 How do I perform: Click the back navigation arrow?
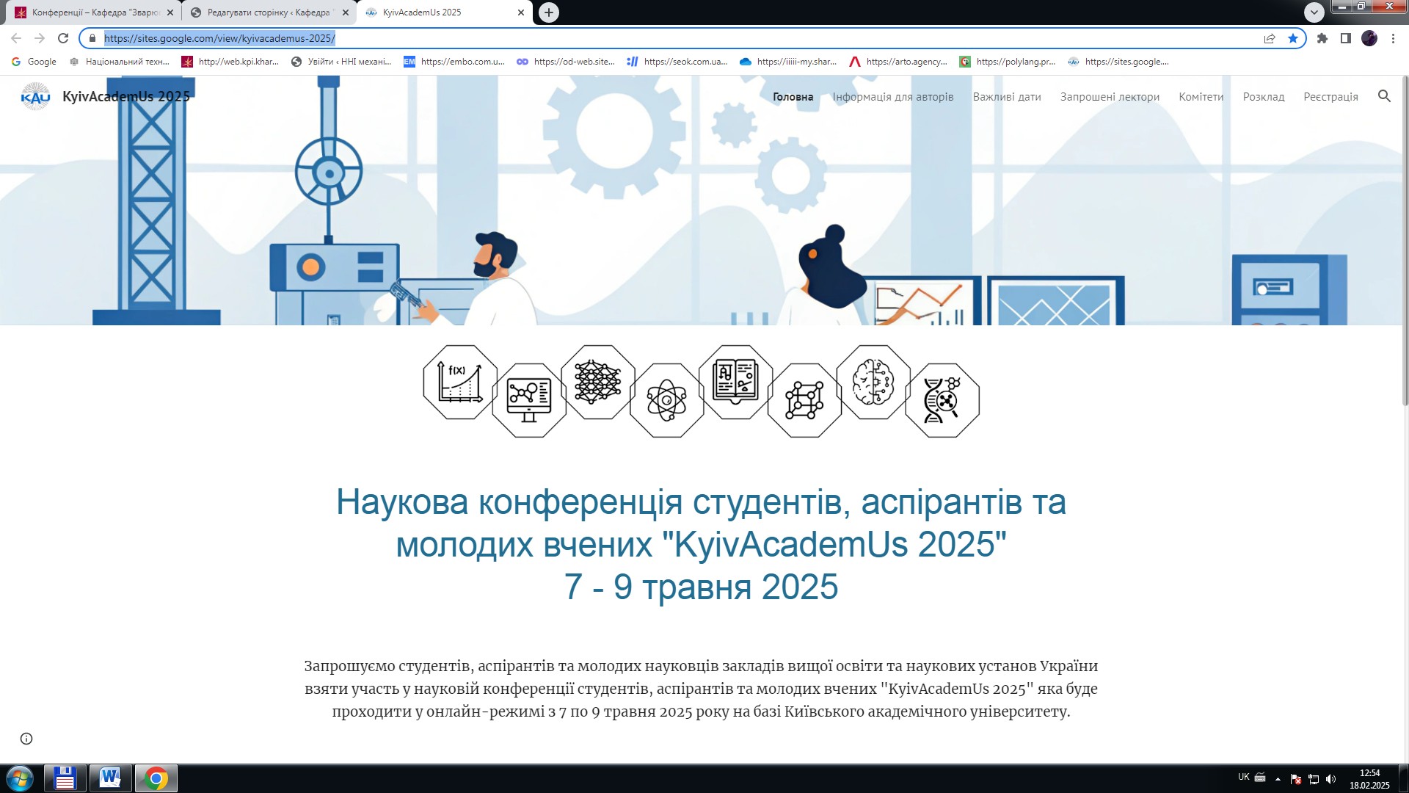tap(16, 38)
